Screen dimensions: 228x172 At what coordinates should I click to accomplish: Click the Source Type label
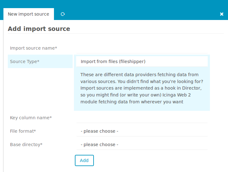pos(25,61)
